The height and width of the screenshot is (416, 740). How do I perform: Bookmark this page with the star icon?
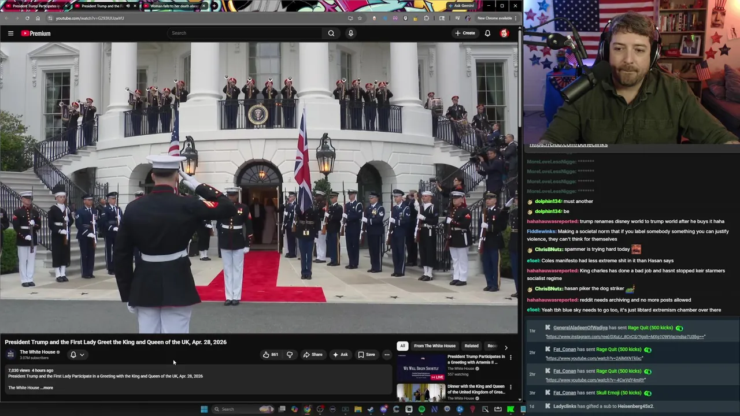point(360,18)
